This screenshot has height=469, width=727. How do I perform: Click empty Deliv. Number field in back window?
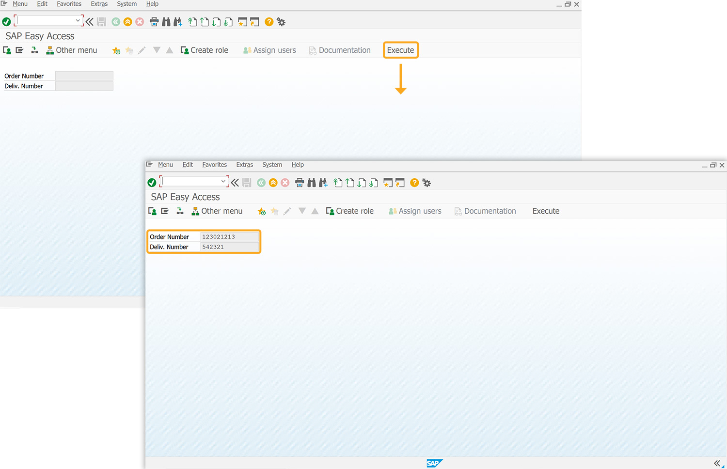[x=84, y=86]
